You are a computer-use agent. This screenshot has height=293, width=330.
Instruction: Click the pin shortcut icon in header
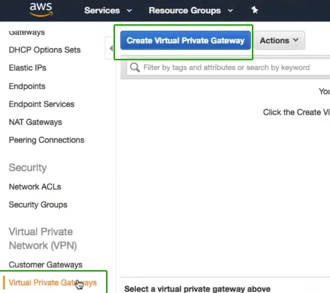tap(254, 10)
